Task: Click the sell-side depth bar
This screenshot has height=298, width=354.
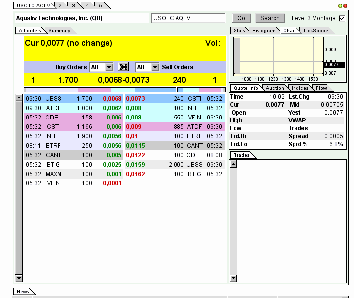Action: coord(201,90)
